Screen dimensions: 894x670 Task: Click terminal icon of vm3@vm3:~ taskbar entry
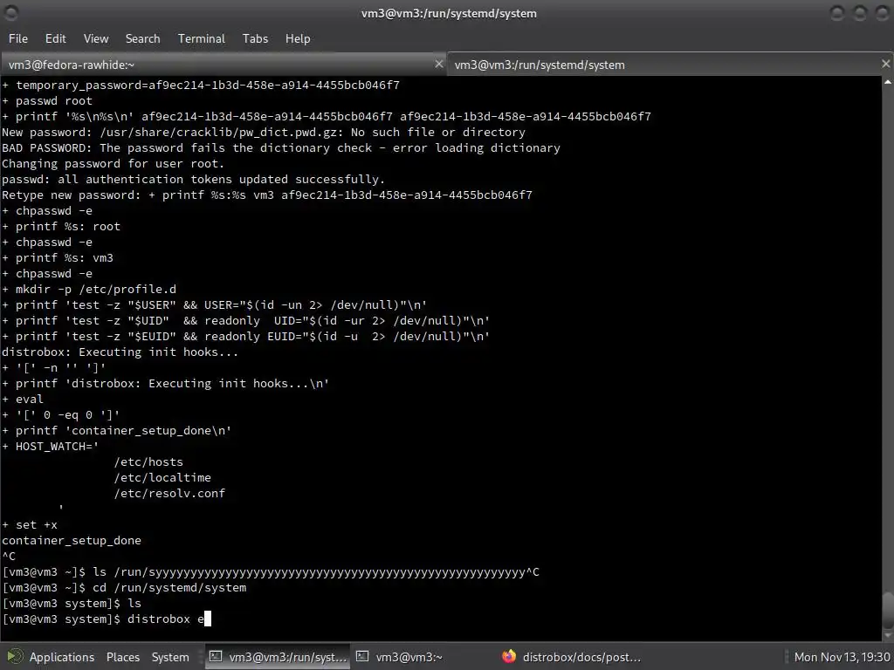[362, 656]
